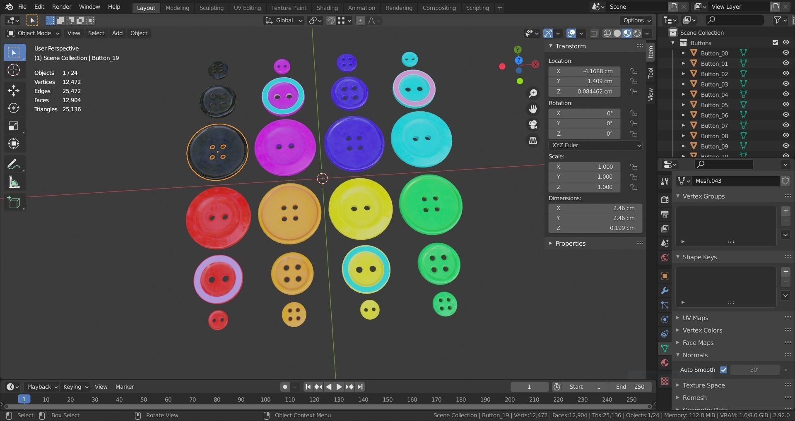Screen dimensions: 795x421
Task: Toggle Auto Smooth checkbox
Action: click(x=723, y=370)
